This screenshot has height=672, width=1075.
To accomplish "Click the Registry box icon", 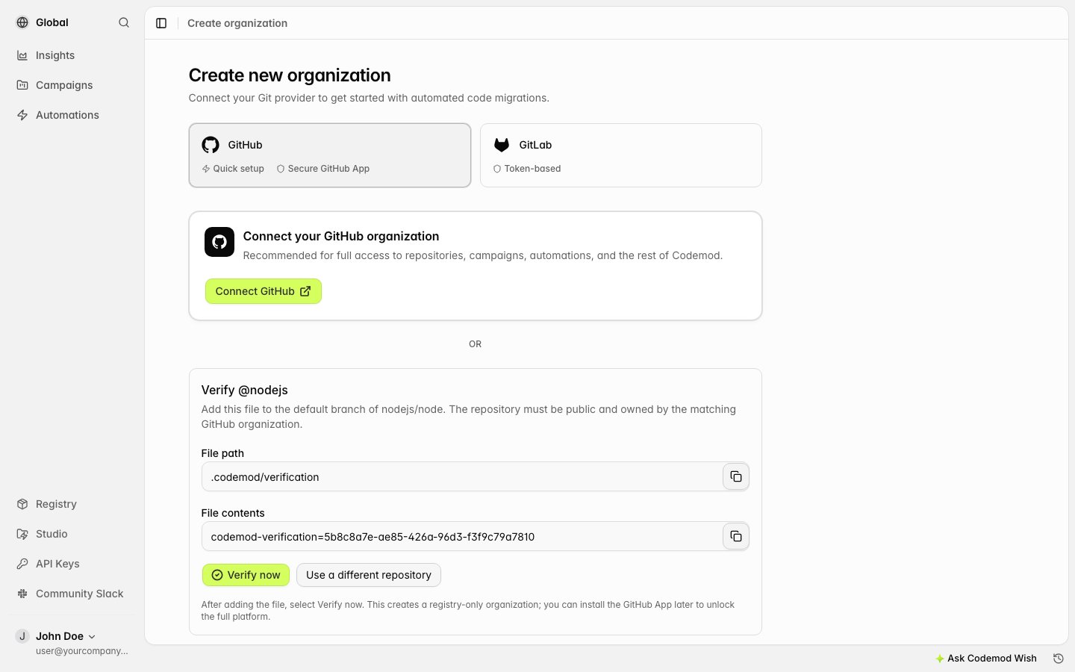I will click(22, 504).
